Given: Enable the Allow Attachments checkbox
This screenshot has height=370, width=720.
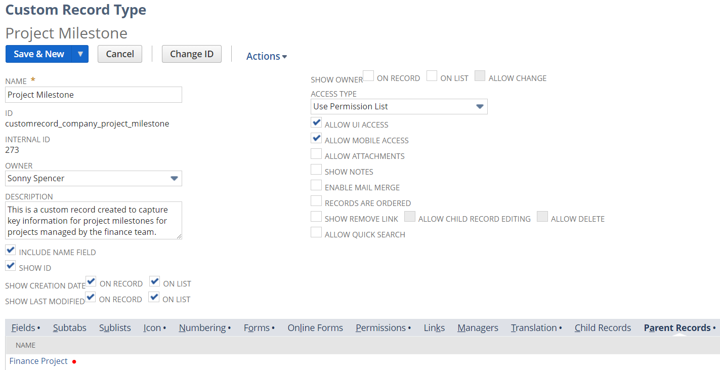Looking at the screenshot, I should (316, 153).
